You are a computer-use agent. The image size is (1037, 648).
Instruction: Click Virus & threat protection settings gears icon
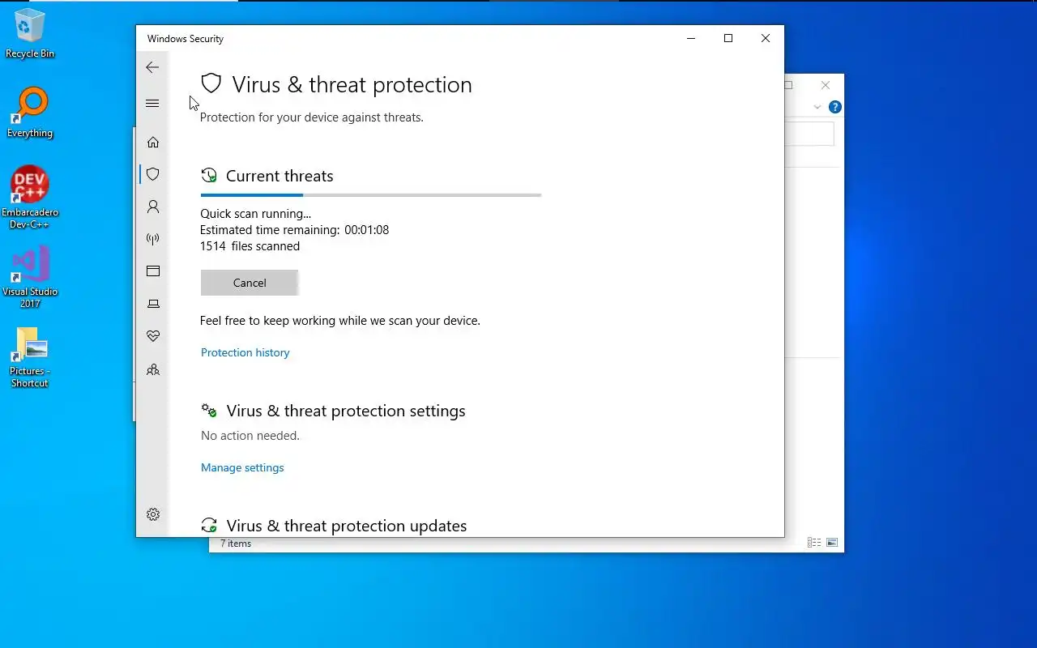[209, 411]
